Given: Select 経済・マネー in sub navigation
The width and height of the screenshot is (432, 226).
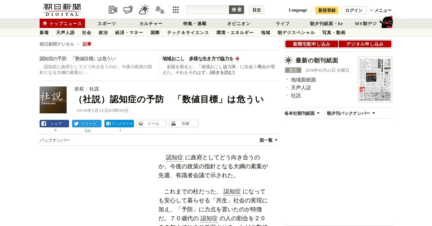Looking at the screenshot, I should [x=129, y=33].
